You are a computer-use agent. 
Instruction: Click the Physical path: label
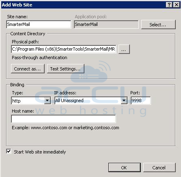point(26,42)
